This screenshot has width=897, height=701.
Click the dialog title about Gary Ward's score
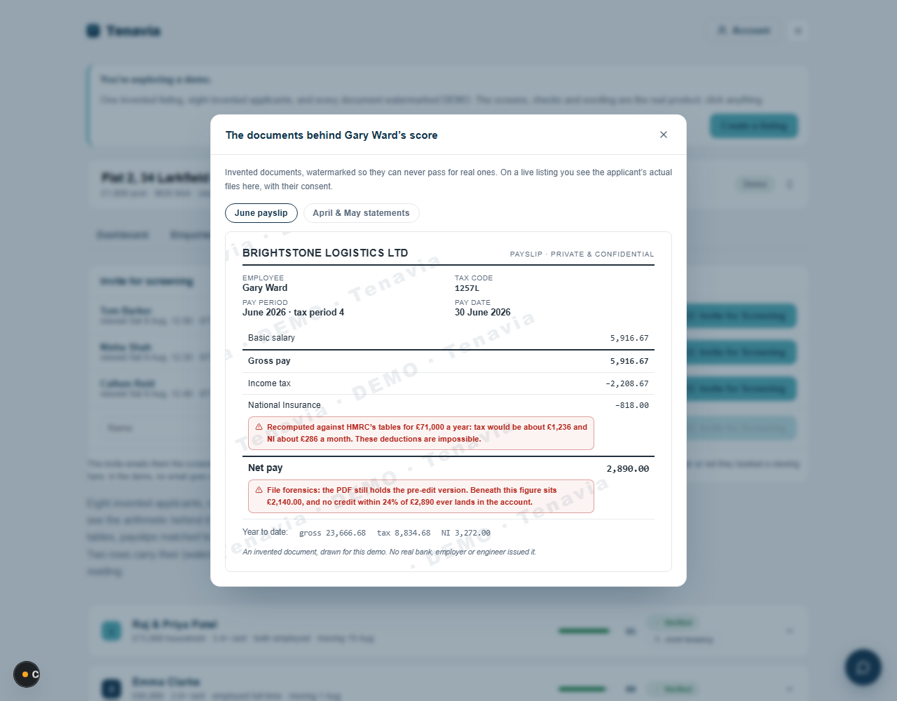[x=331, y=135]
